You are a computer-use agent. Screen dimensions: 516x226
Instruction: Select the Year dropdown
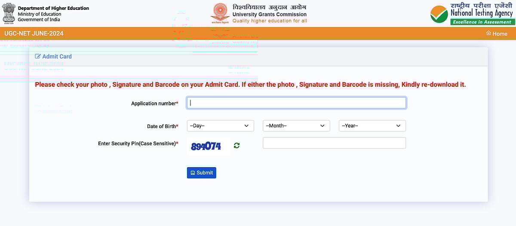pos(372,126)
